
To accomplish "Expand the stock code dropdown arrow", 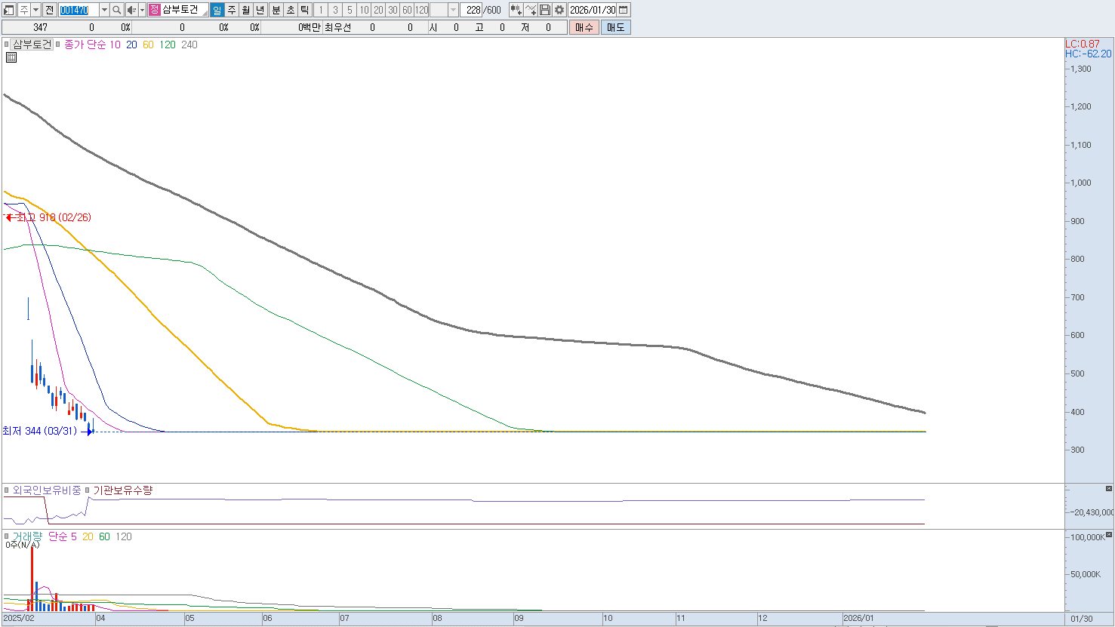I will [104, 10].
